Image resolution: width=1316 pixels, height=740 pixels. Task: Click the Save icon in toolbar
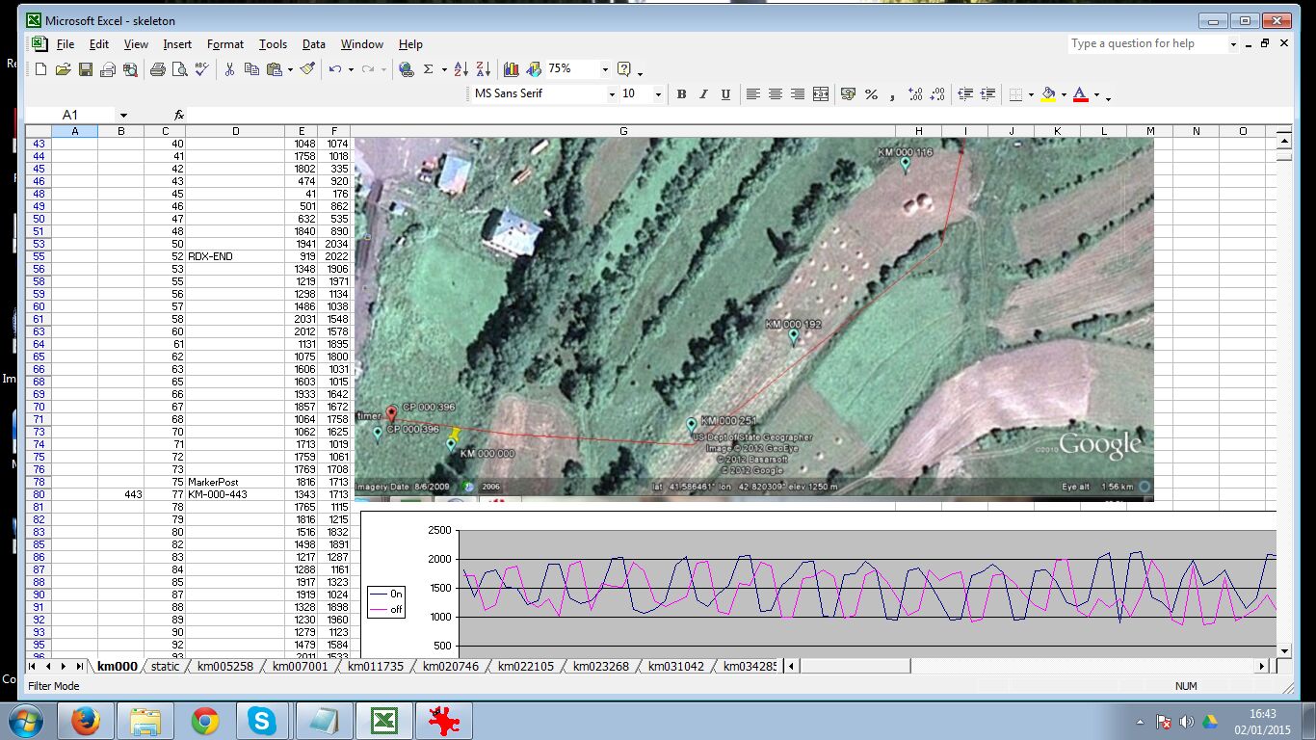pos(86,69)
